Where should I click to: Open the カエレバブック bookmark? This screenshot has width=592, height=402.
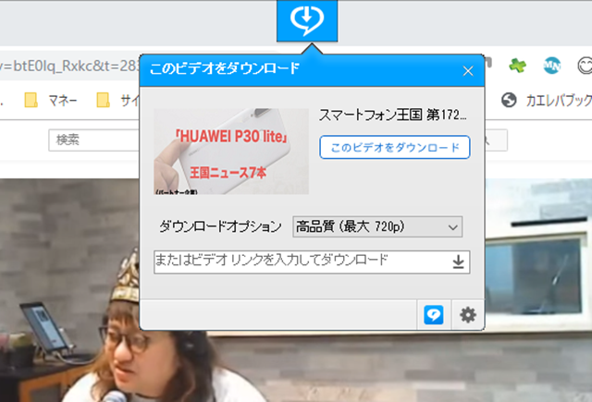coord(547,101)
